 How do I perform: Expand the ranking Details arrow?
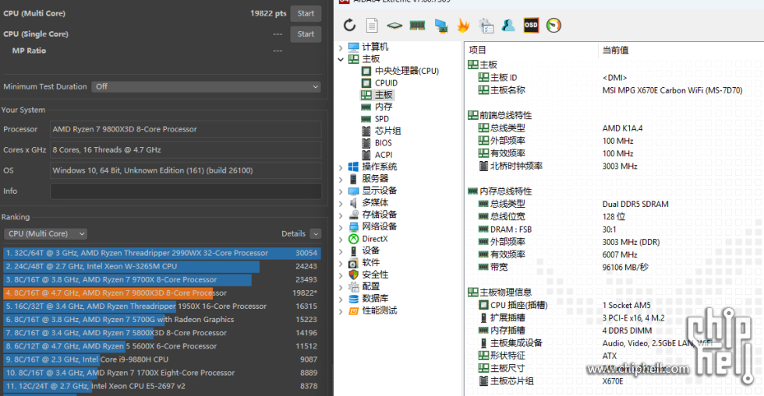[315, 234]
